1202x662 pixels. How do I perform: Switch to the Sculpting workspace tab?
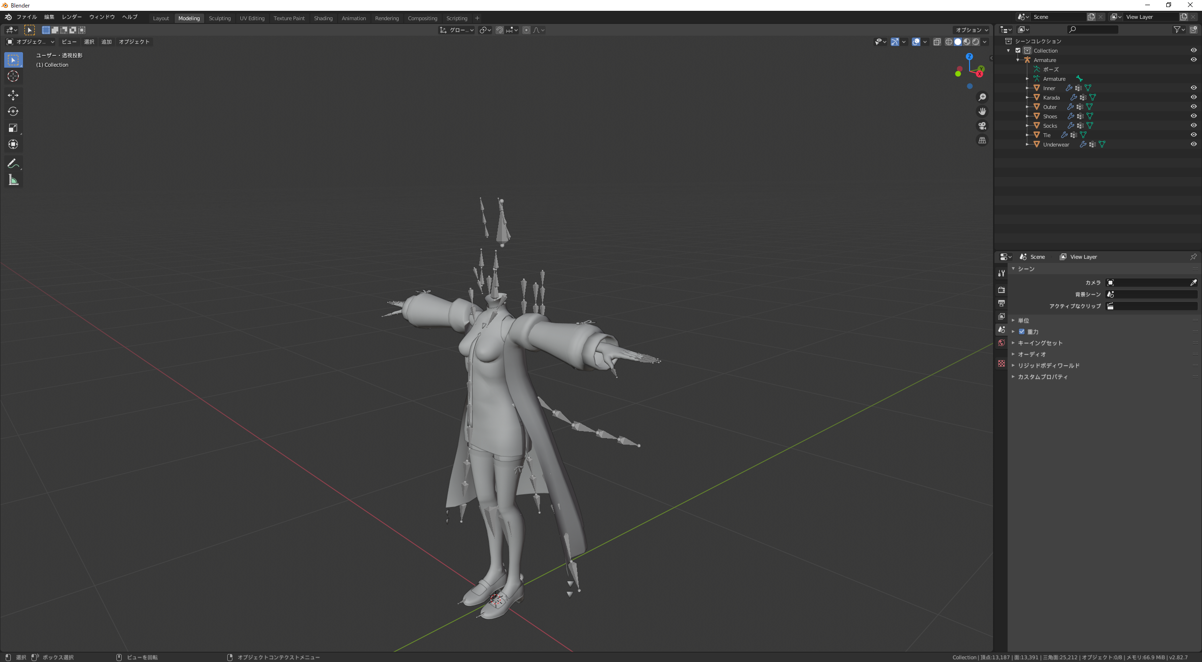coord(220,18)
